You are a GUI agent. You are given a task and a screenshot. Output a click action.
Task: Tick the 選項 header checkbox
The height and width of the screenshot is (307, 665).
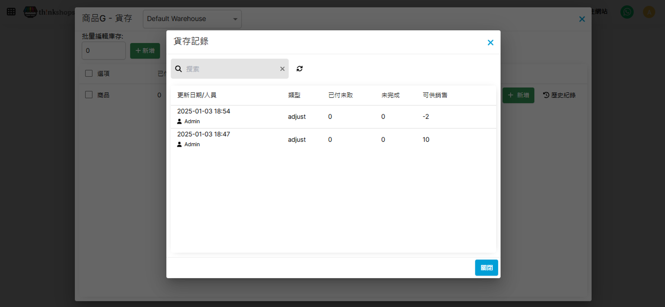point(89,73)
